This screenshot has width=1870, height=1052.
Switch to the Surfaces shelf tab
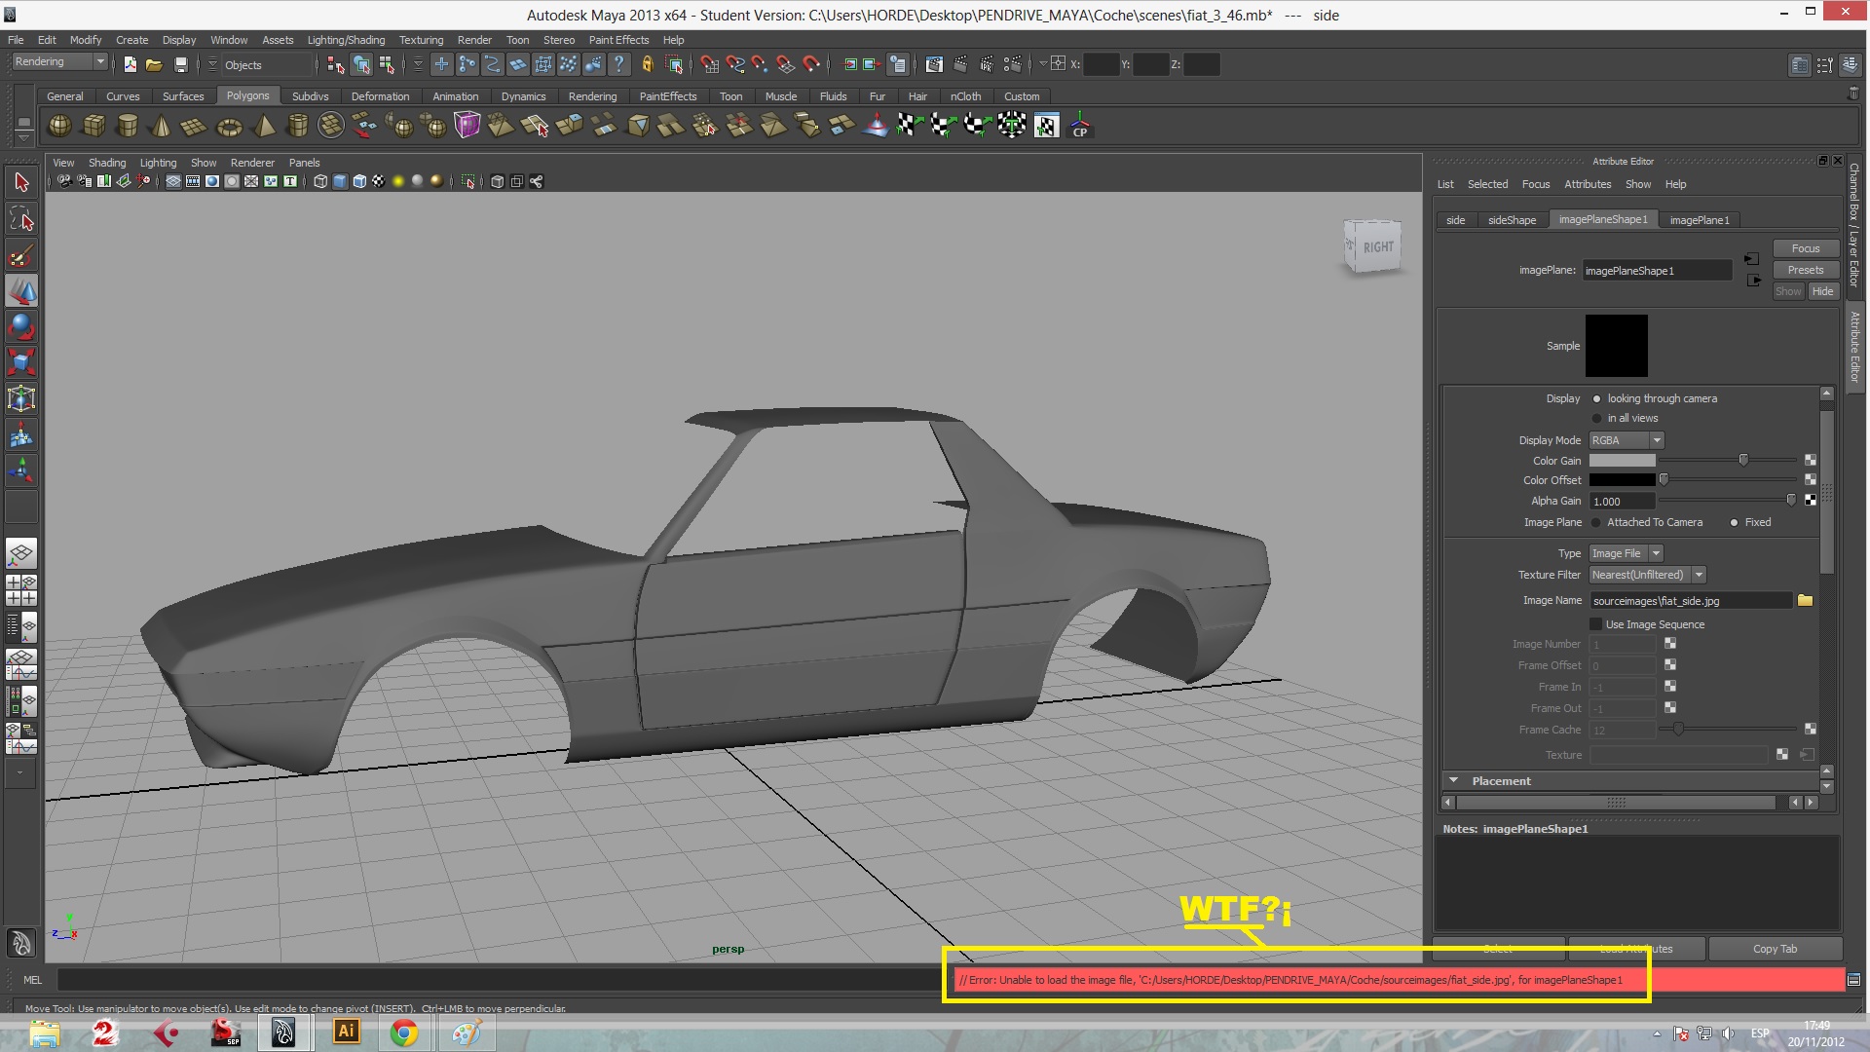tap(183, 96)
